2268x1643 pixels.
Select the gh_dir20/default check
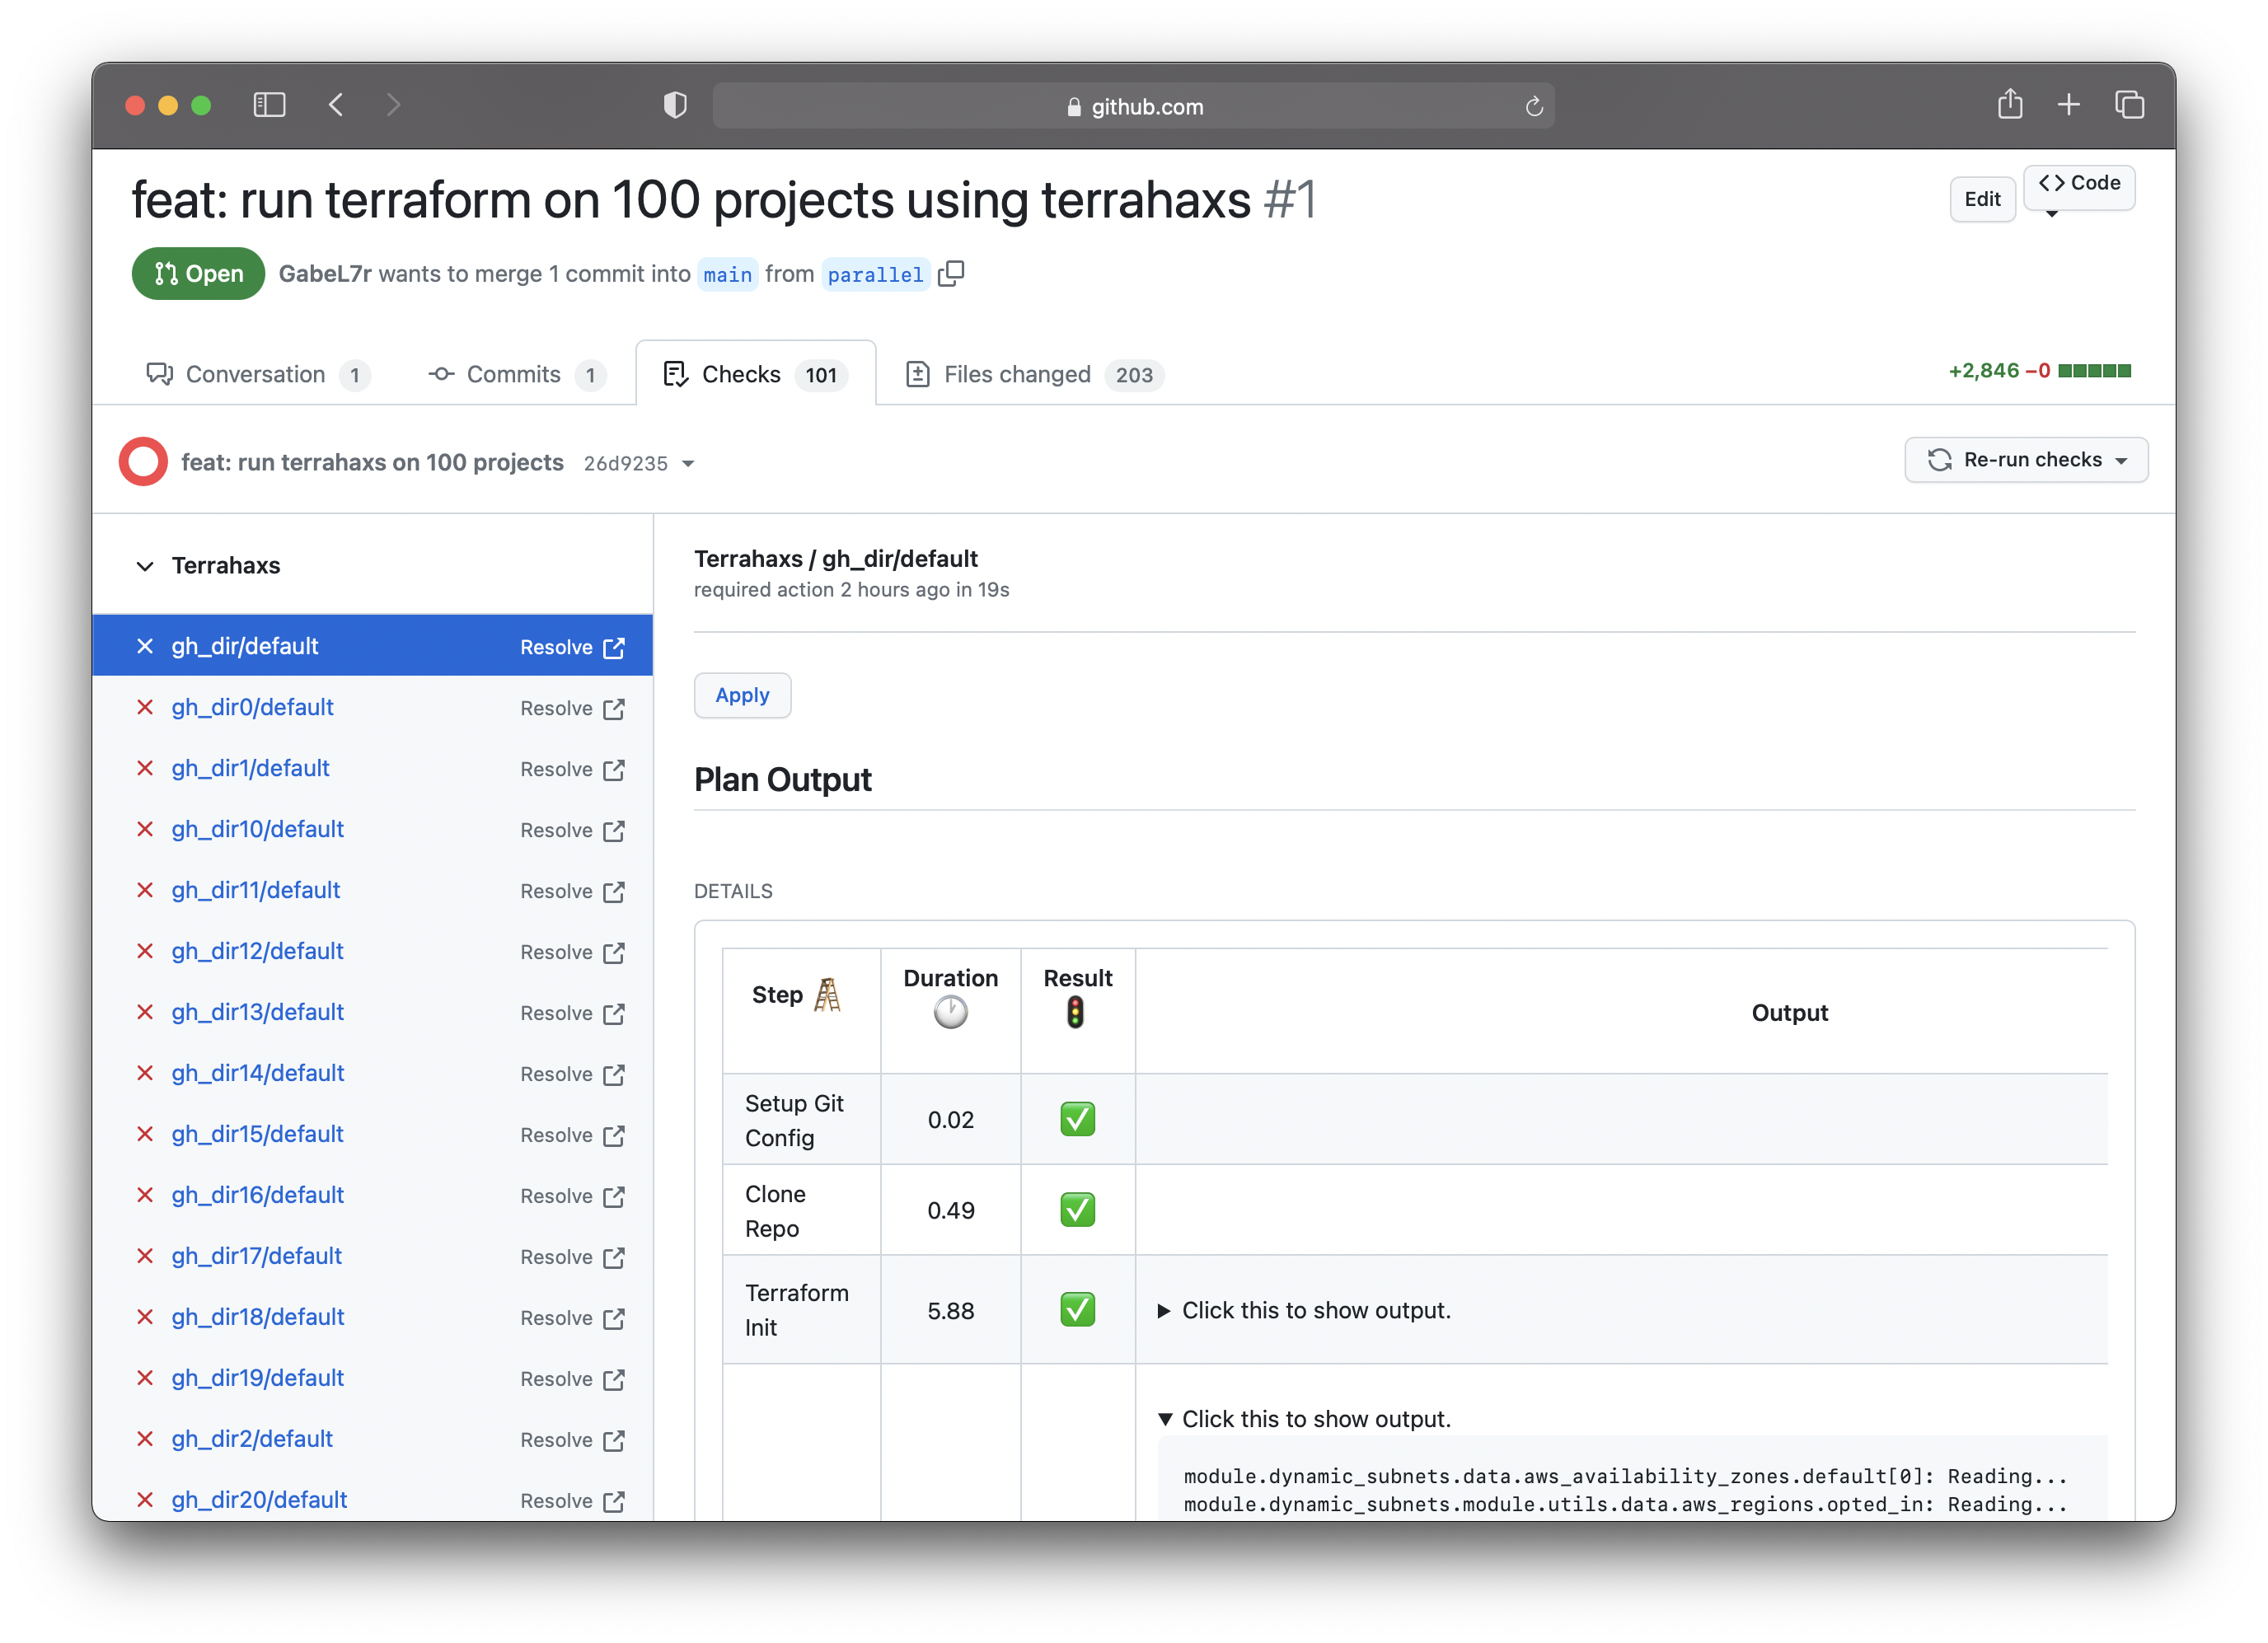259,1500
